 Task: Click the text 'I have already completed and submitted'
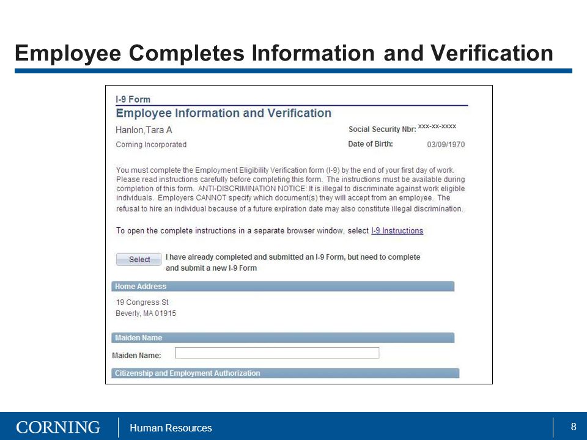point(239,257)
